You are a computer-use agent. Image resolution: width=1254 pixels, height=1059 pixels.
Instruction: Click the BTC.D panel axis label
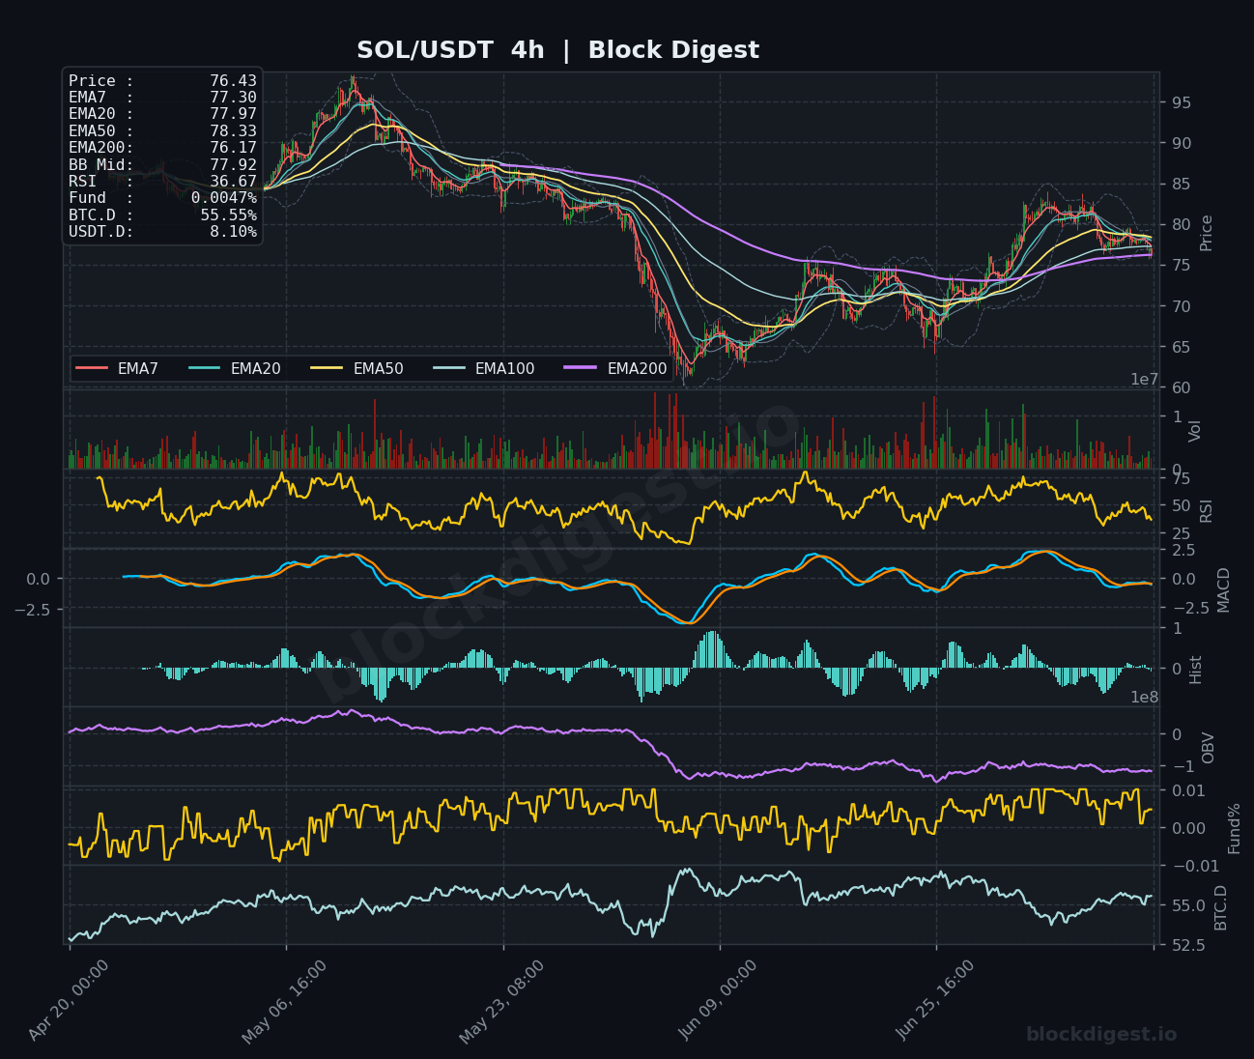1220,908
